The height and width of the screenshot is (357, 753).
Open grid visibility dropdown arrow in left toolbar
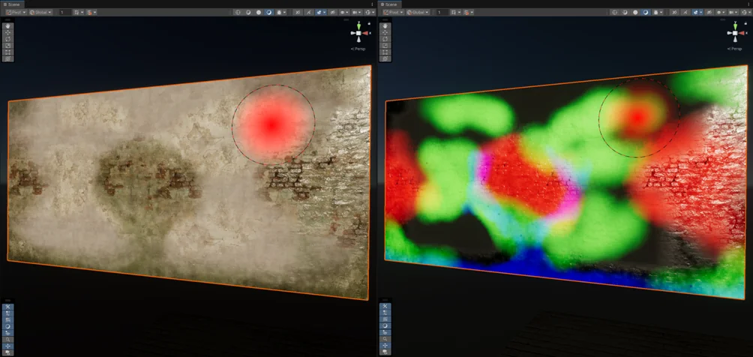pos(82,12)
